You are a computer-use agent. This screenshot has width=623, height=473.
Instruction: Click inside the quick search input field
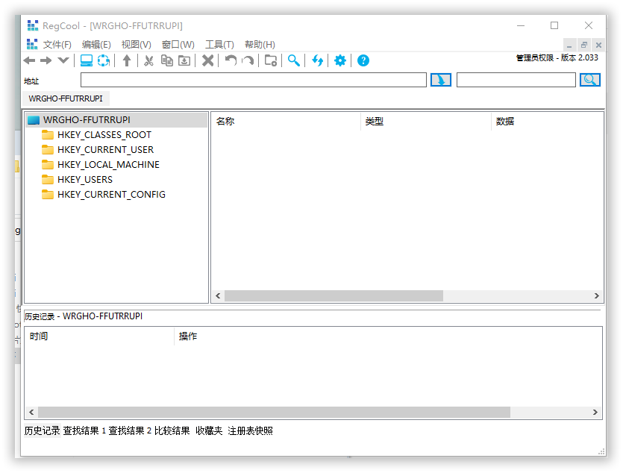pyautogui.click(x=516, y=80)
